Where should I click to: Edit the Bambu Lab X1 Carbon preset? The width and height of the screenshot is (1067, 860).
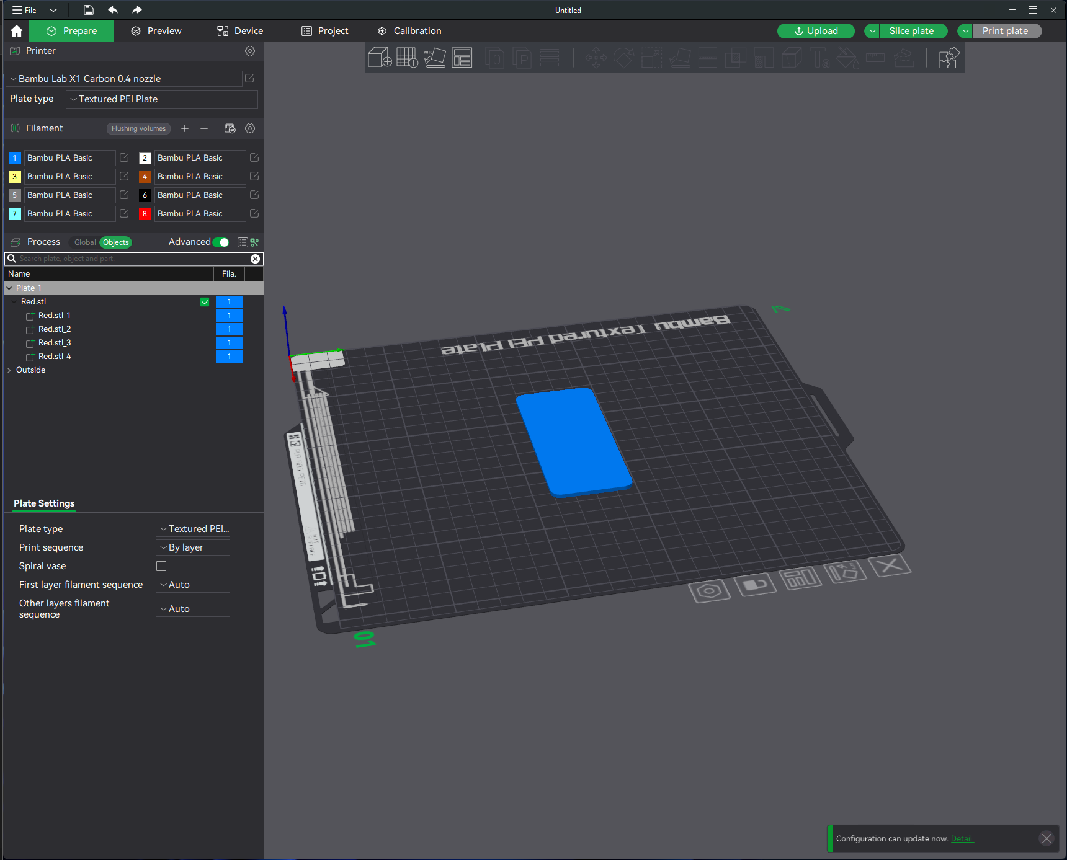tap(249, 78)
